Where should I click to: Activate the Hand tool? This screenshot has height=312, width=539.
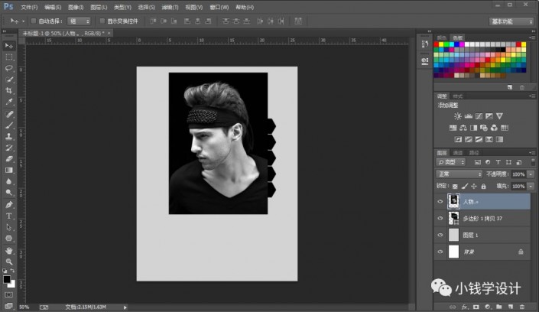[x=9, y=249]
